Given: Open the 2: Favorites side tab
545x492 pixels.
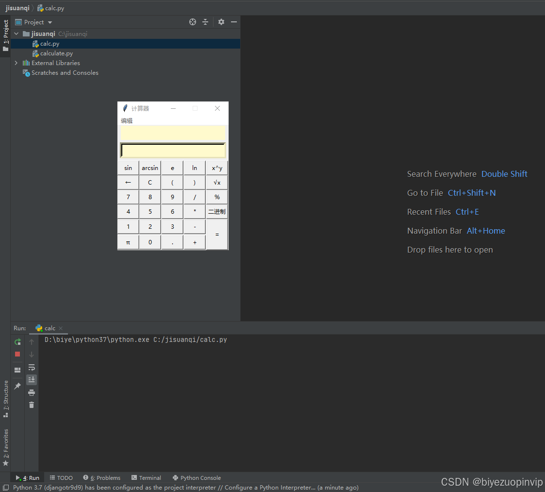Looking at the screenshot, I should pyautogui.click(x=5, y=447).
